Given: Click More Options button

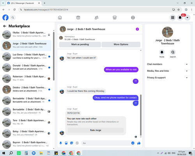Looking at the screenshot, I should point(121,44).
